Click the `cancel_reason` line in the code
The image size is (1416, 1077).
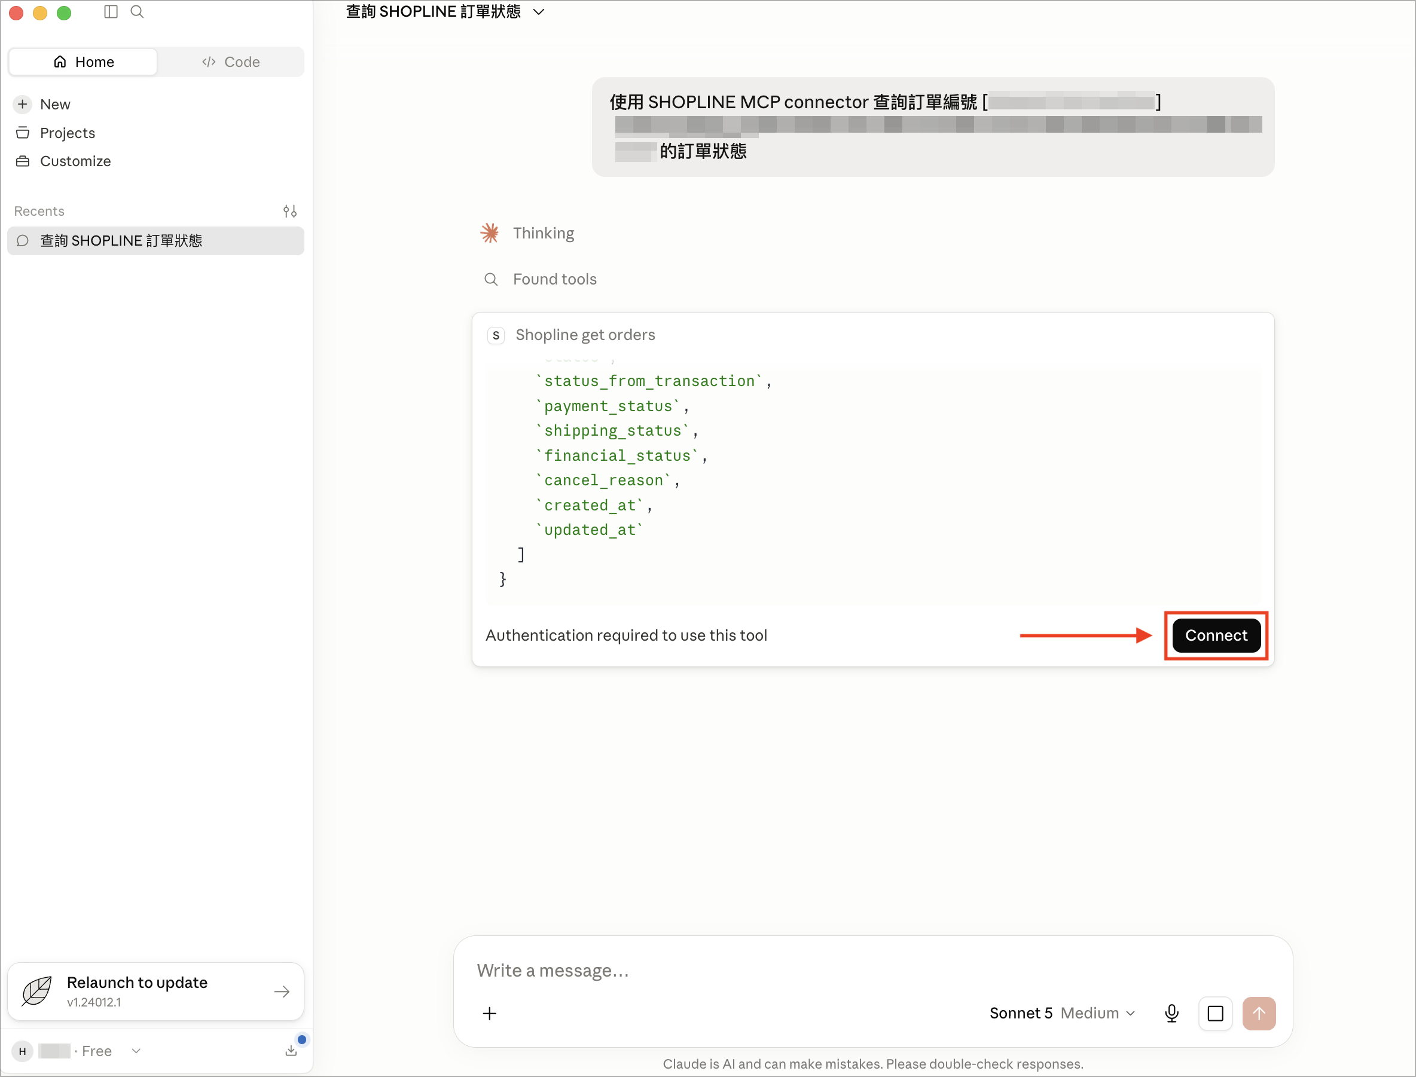608,480
